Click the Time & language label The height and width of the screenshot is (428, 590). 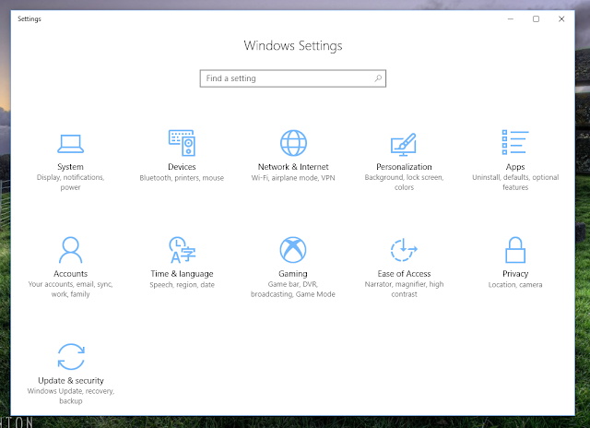point(182,274)
